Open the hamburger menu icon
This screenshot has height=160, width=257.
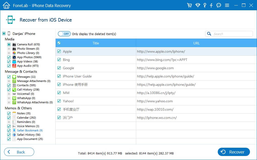pos(227,5)
